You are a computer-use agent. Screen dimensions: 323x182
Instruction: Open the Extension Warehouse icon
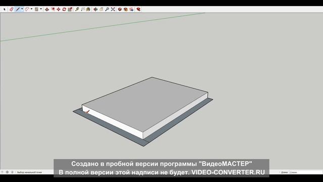126,9
